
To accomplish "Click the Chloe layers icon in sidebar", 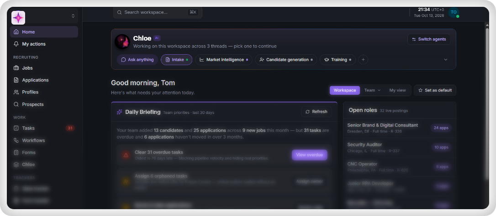I will coord(16,165).
